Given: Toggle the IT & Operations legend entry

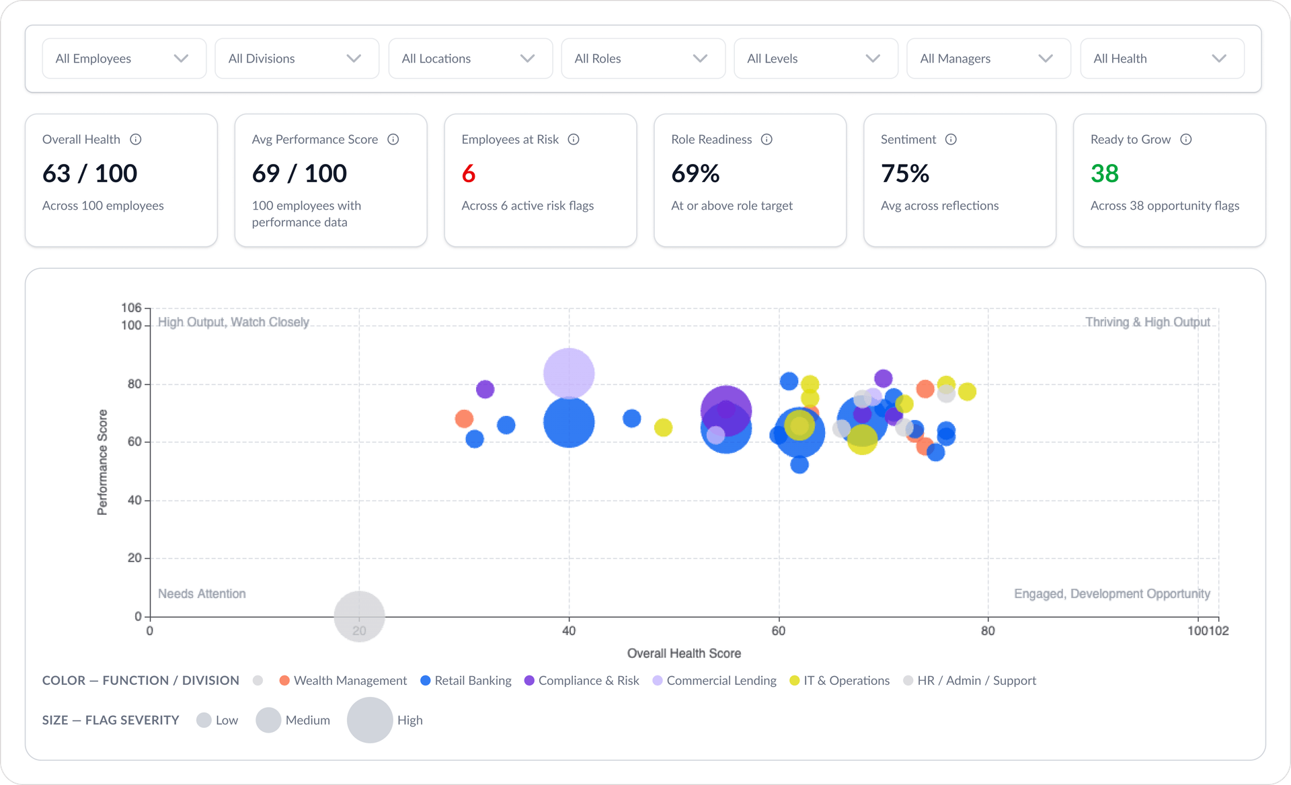Looking at the screenshot, I should click(839, 680).
